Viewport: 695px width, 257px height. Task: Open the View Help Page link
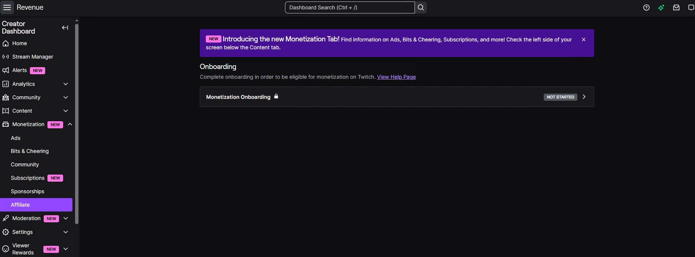396,77
